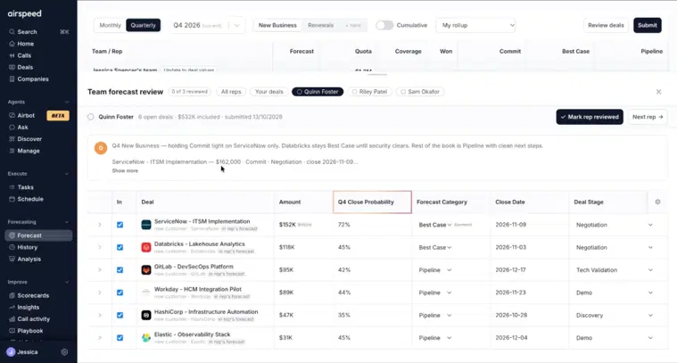Open the Forecast page
This screenshot has width=677, height=363.
[x=38, y=235]
